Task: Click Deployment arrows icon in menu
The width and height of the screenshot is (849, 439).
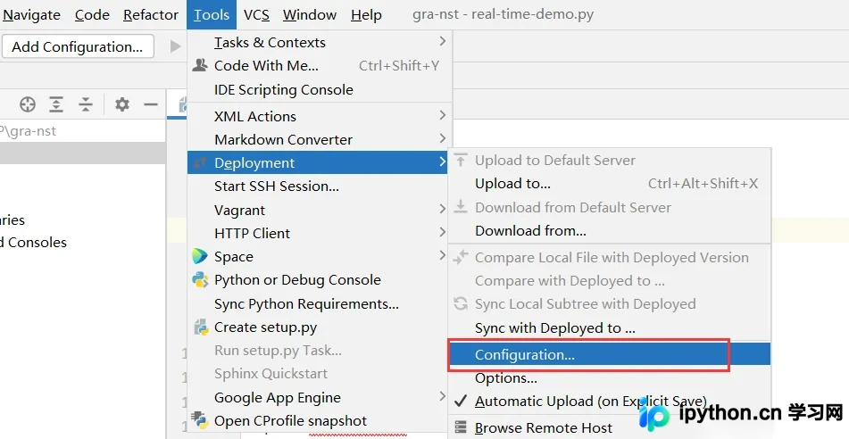Action: [x=200, y=162]
